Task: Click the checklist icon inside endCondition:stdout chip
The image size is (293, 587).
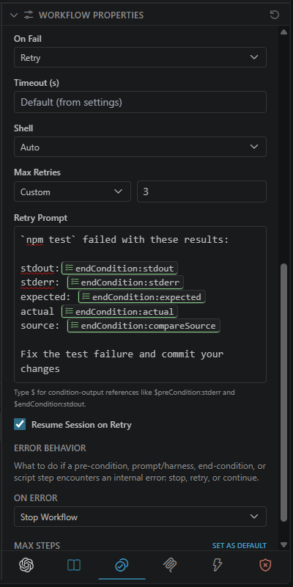Action: pos(69,268)
